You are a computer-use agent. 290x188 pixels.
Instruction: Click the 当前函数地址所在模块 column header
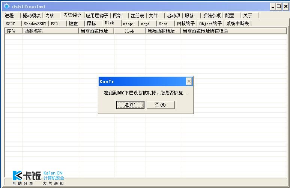[x=234, y=31]
